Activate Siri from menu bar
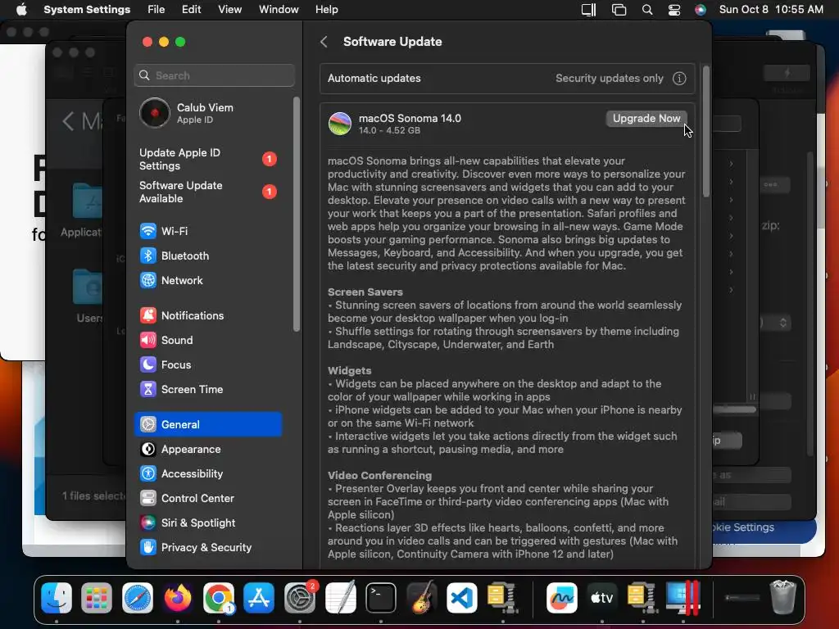This screenshot has width=839, height=629. click(x=701, y=9)
